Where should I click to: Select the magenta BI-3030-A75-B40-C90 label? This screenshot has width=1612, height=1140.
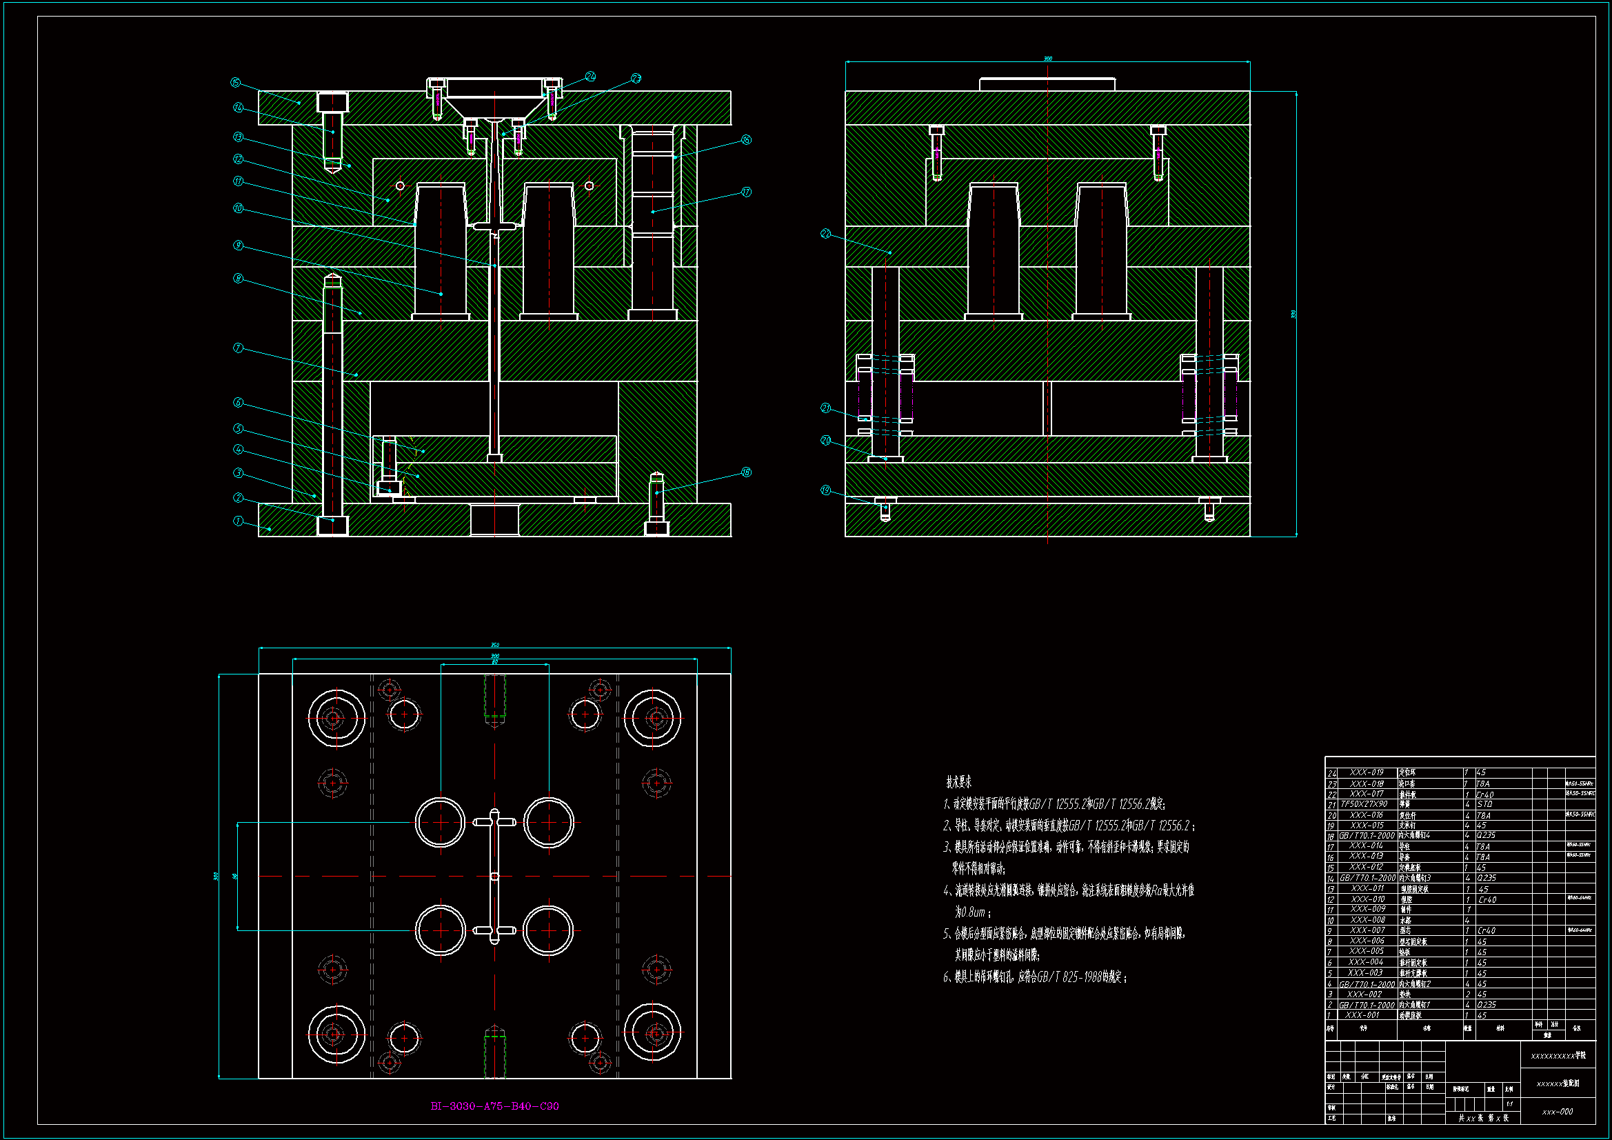pyautogui.click(x=494, y=1106)
